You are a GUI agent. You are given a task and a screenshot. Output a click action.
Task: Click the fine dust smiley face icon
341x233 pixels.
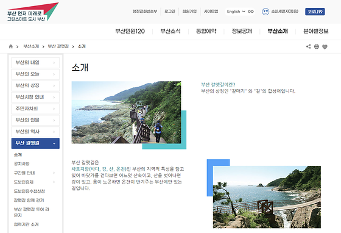[265, 12]
